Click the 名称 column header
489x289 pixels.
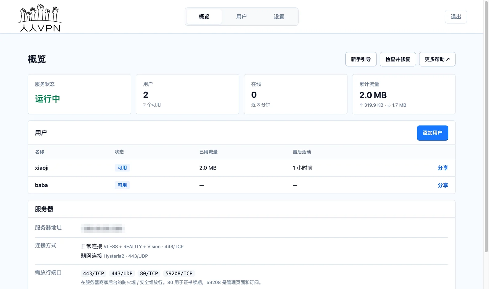(39, 152)
